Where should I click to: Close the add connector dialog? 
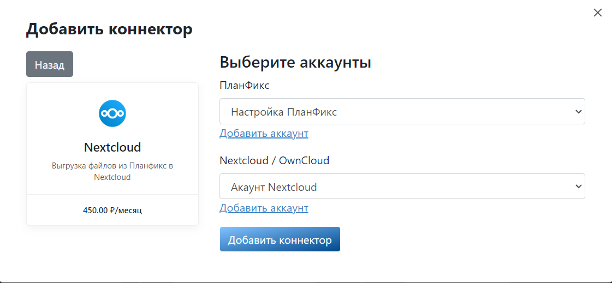click(x=598, y=13)
